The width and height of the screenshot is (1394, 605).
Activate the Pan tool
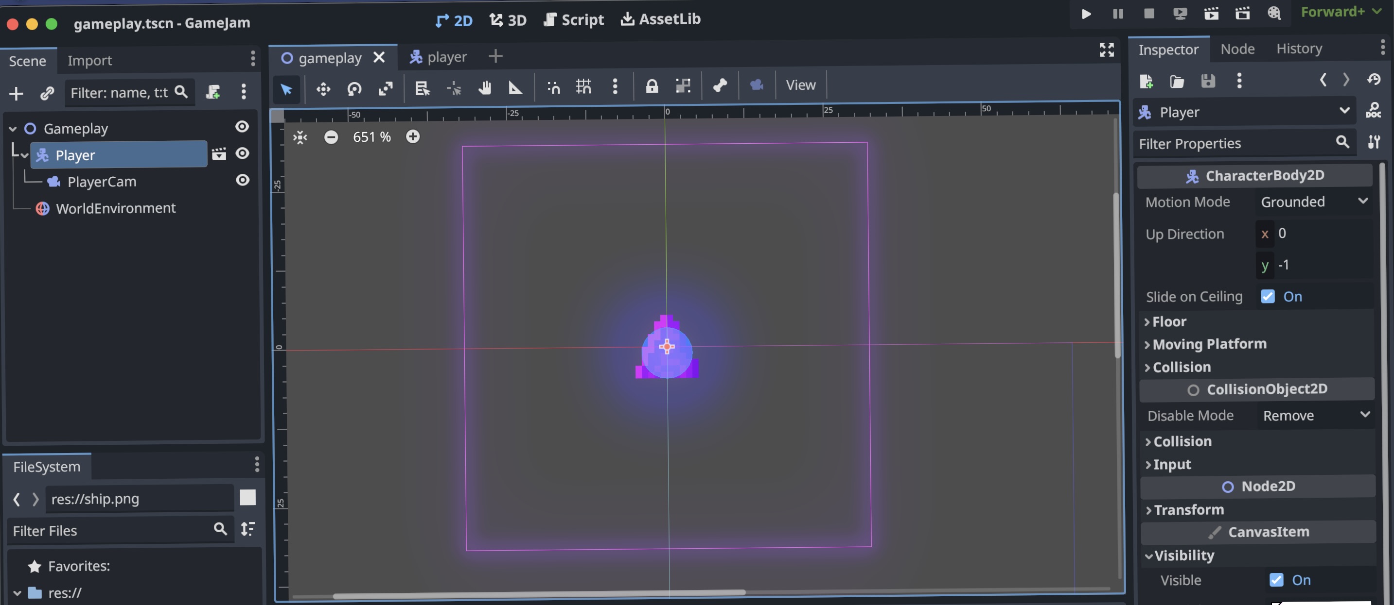pos(485,87)
